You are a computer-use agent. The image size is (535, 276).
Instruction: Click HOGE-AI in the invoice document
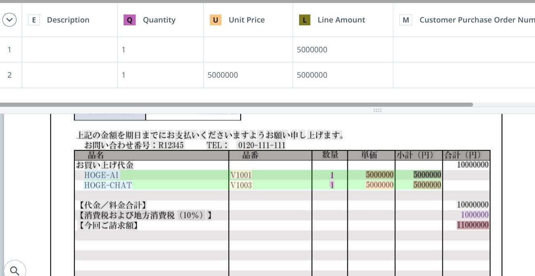coord(101,175)
